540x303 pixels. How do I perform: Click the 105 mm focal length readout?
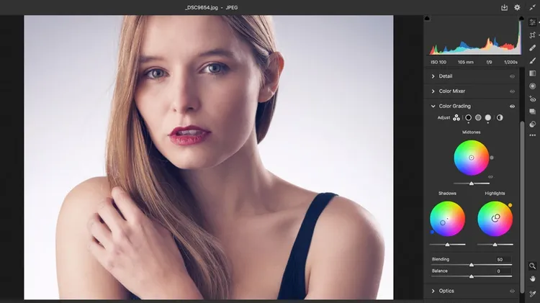click(x=466, y=63)
